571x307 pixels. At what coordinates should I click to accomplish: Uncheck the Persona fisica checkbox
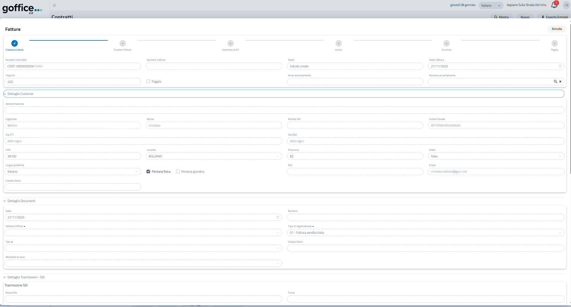pos(148,171)
